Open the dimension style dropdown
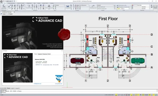 [x=84, y=5]
